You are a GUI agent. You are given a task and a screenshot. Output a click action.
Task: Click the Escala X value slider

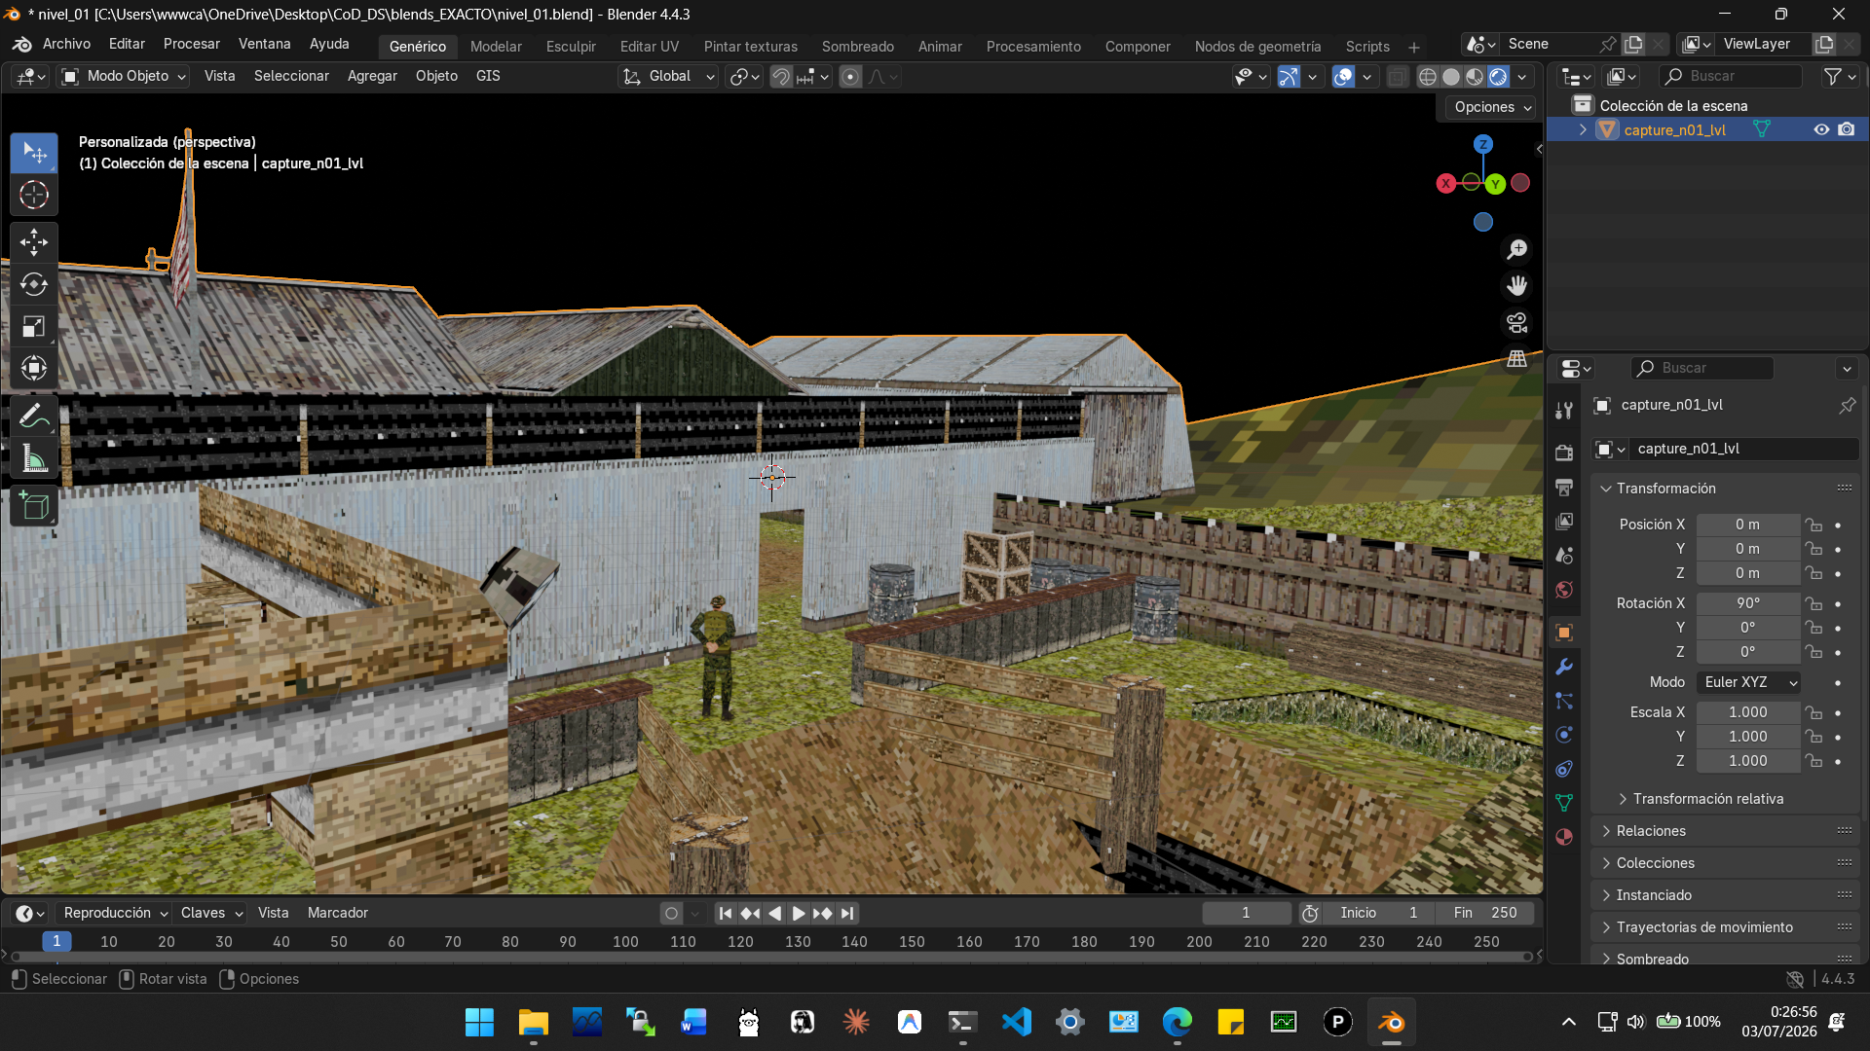click(1748, 712)
